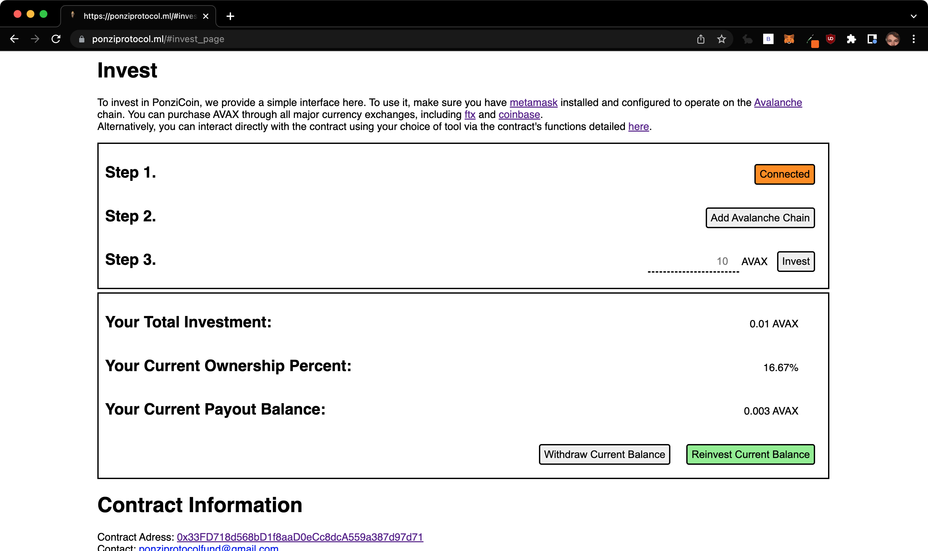Open the share menu in the toolbar
Image resolution: width=928 pixels, height=551 pixels.
(701, 39)
